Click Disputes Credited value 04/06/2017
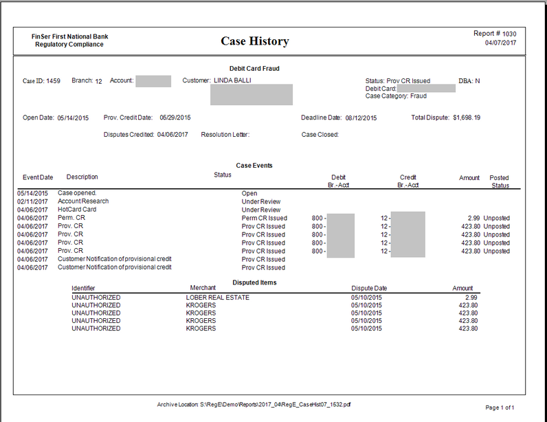Image resolution: width=547 pixels, height=422 pixels. click(172, 135)
